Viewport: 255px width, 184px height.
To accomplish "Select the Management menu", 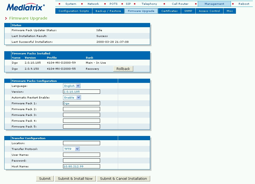I will tap(214, 4).
